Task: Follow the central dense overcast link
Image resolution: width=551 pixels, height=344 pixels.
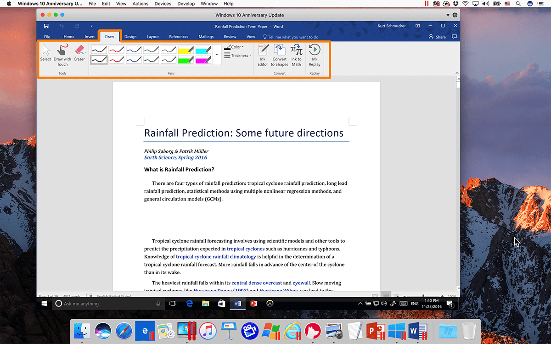Action: [257, 283]
